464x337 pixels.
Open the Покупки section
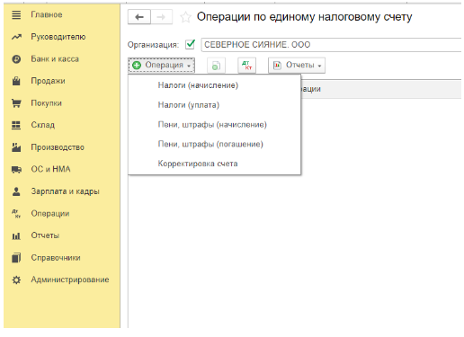point(47,103)
